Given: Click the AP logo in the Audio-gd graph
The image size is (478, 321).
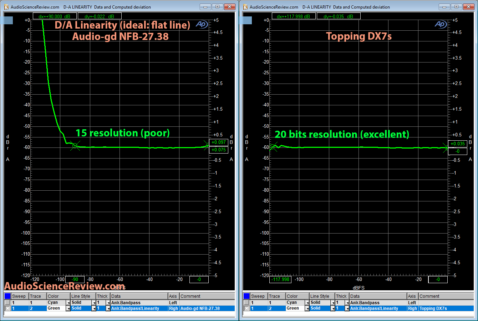Looking at the screenshot, I should click(x=202, y=24).
